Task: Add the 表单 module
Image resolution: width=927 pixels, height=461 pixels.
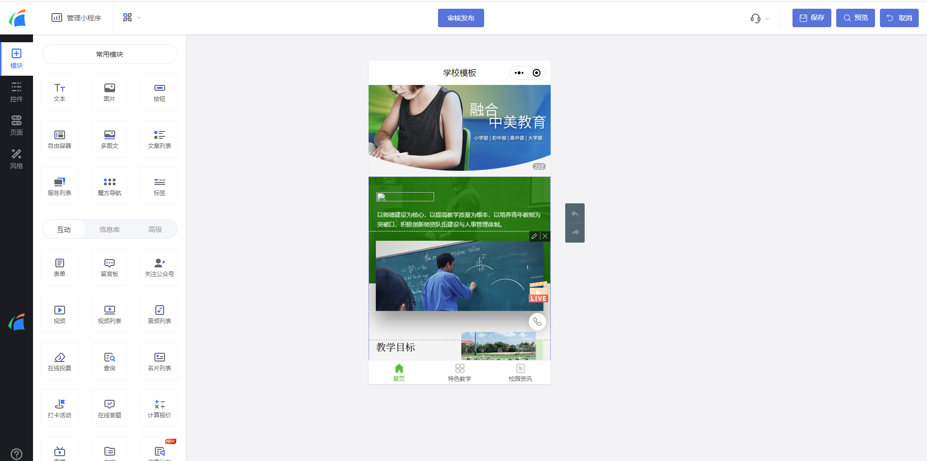Action: [60, 267]
